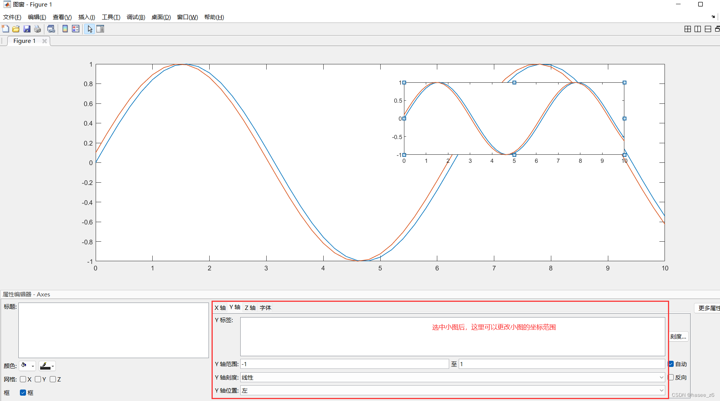Open the 窗口(W) menu
The width and height of the screenshot is (720, 401).
point(187,17)
